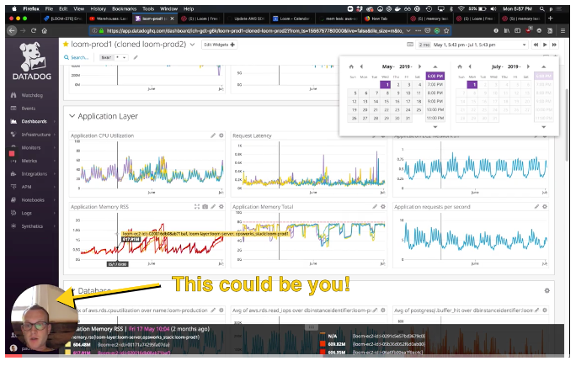Viewport: 576px width, 366px height.
Task: Open Application requests per second gear settings
Action: coord(545,207)
